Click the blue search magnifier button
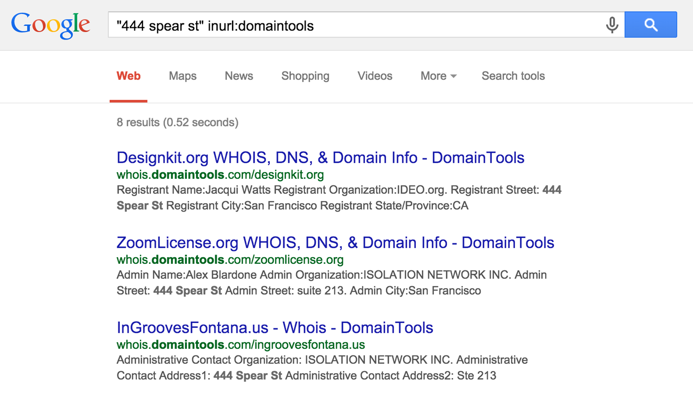 (650, 25)
